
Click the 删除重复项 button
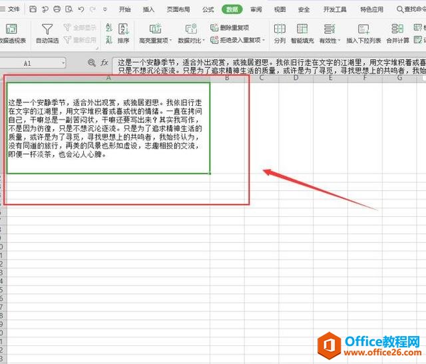pos(230,27)
